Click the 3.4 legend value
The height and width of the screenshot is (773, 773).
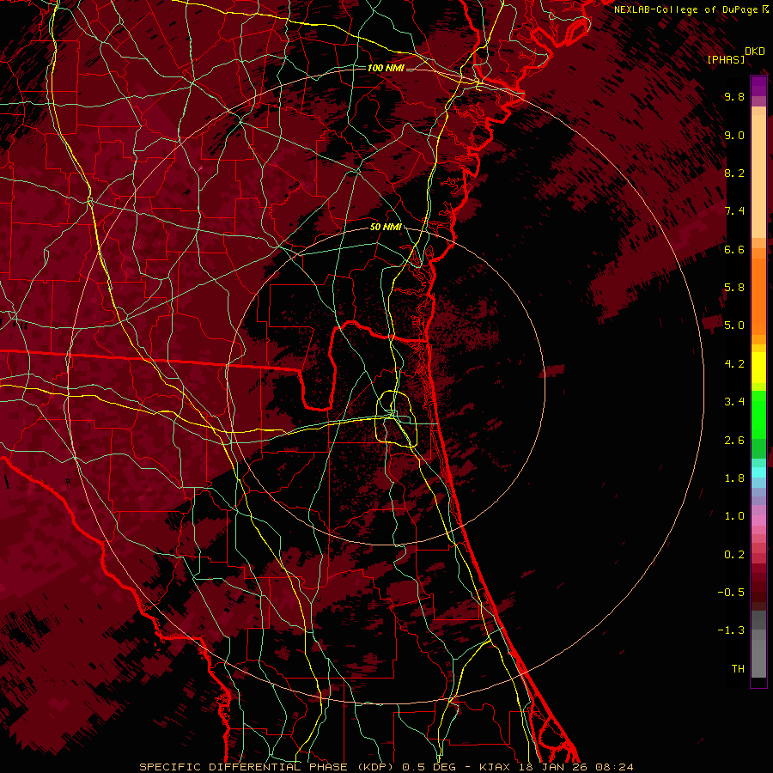pyautogui.click(x=734, y=402)
